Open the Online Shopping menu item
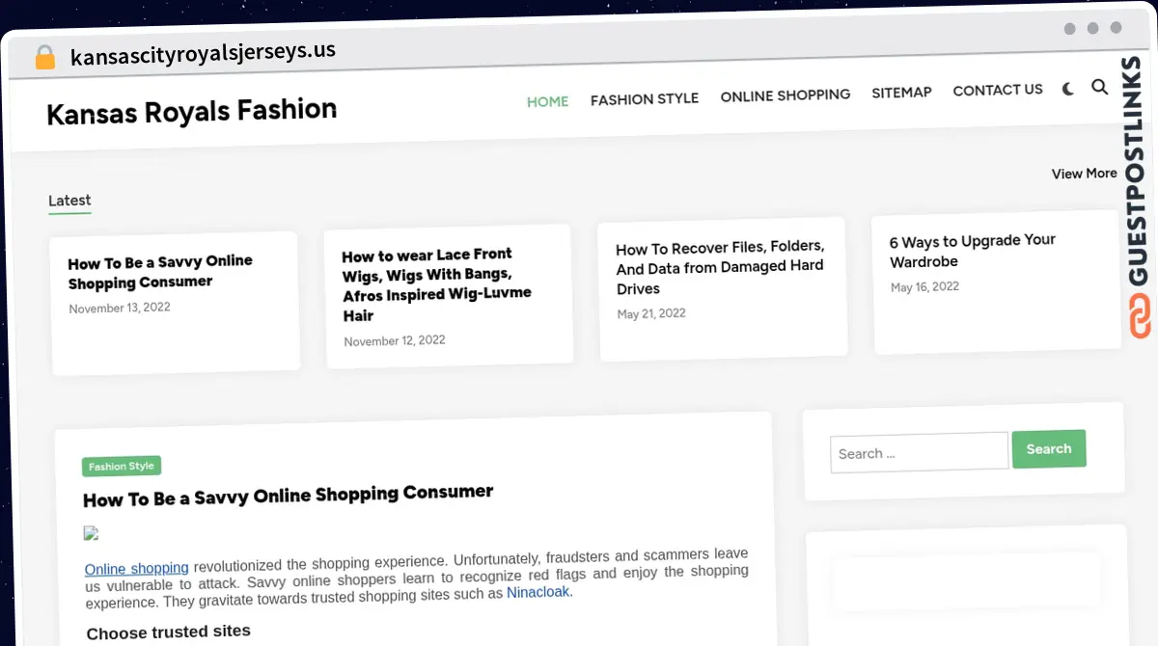Screen dimensions: 1158x646 point(785,95)
